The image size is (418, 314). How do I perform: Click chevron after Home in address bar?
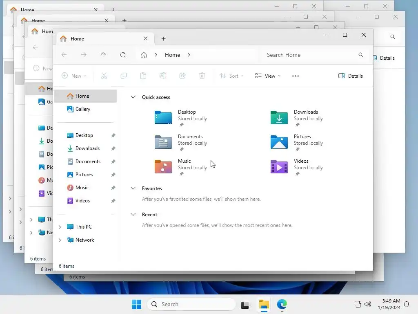[189, 55]
